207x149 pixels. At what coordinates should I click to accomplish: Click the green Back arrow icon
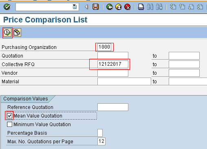click(x=110, y=7)
